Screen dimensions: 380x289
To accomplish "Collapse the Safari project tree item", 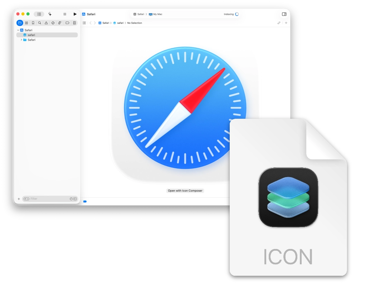I will (x=17, y=30).
